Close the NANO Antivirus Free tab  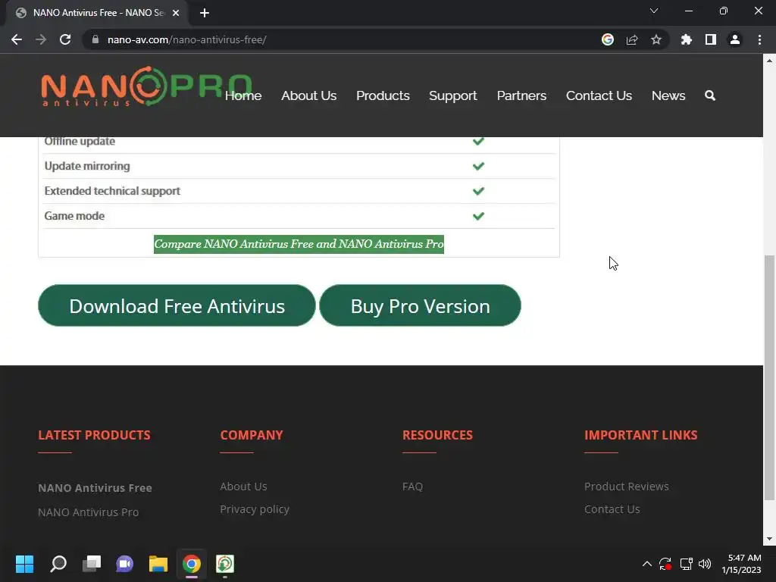pyautogui.click(x=176, y=13)
